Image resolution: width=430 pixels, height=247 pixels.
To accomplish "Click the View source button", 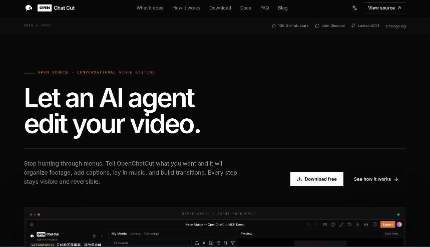I will pyautogui.click(x=384, y=8).
